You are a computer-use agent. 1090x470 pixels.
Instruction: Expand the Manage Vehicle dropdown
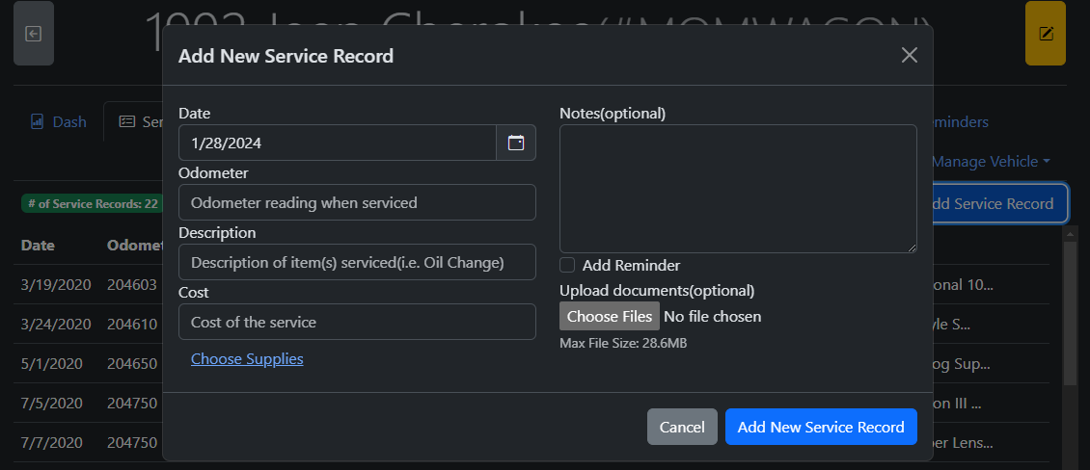[991, 162]
